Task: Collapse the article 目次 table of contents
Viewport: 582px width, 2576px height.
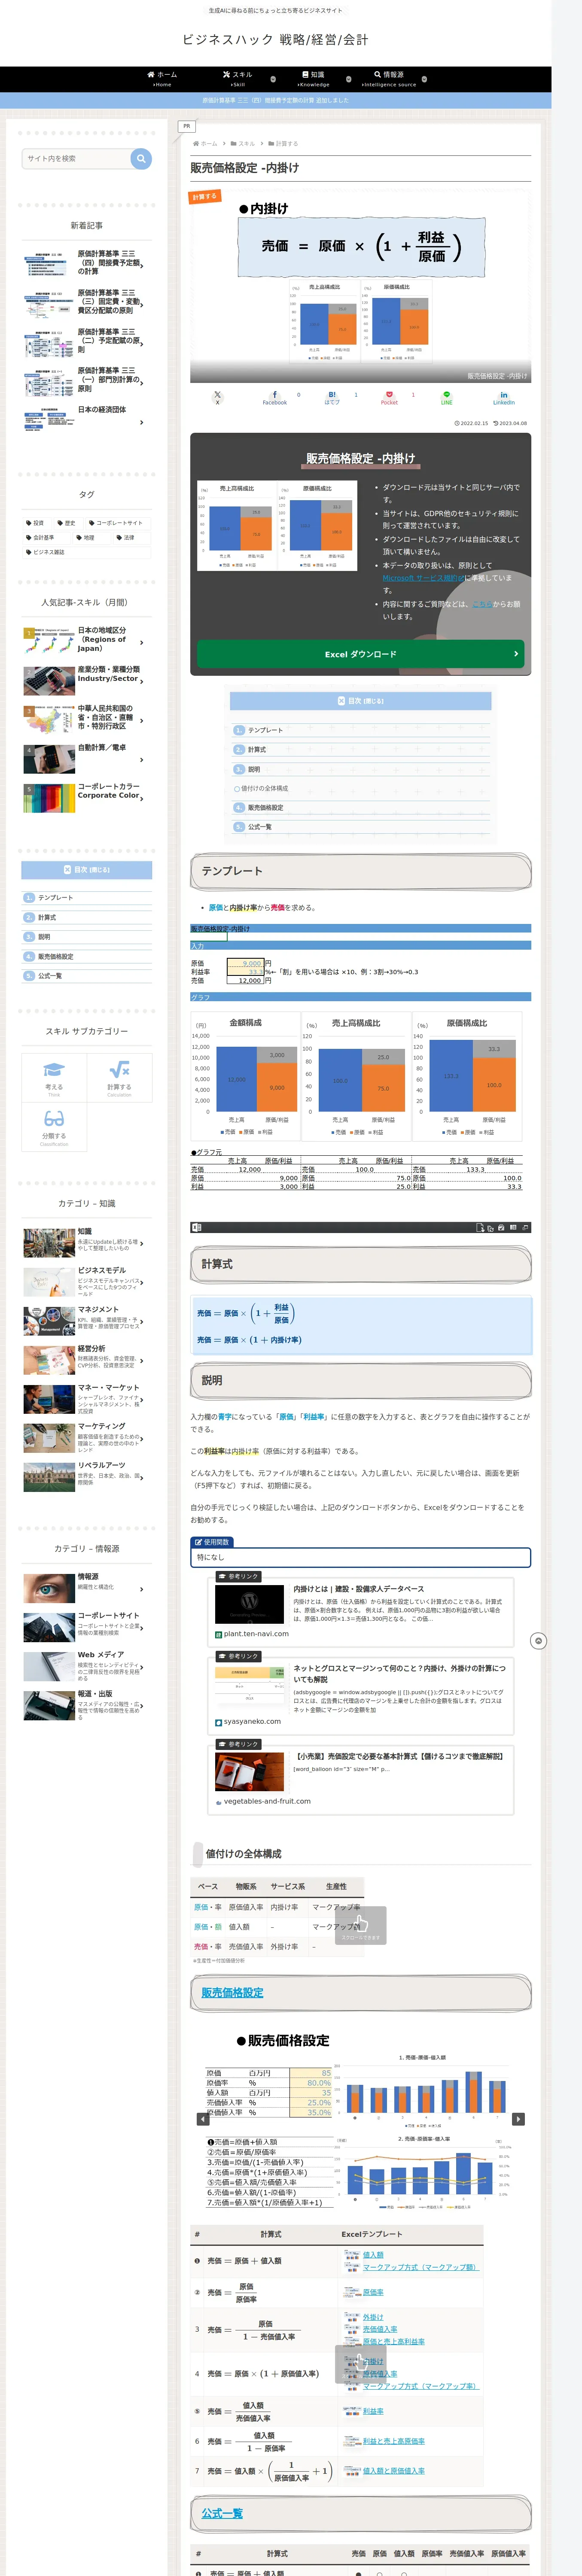Action: [x=360, y=701]
